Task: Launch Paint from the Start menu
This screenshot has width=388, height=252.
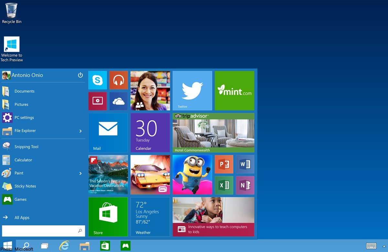Action: (x=43, y=173)
